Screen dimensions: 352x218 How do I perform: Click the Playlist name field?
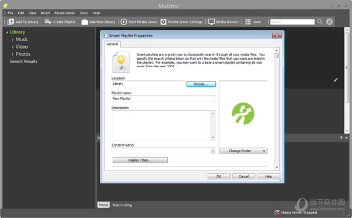tap(164, 98)
